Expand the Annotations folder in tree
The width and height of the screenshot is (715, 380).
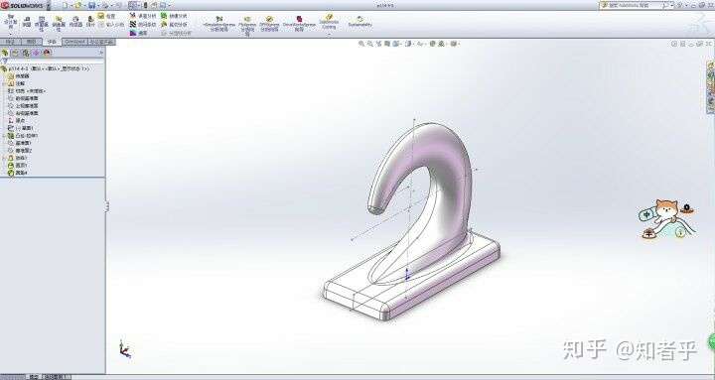(4, 83)
